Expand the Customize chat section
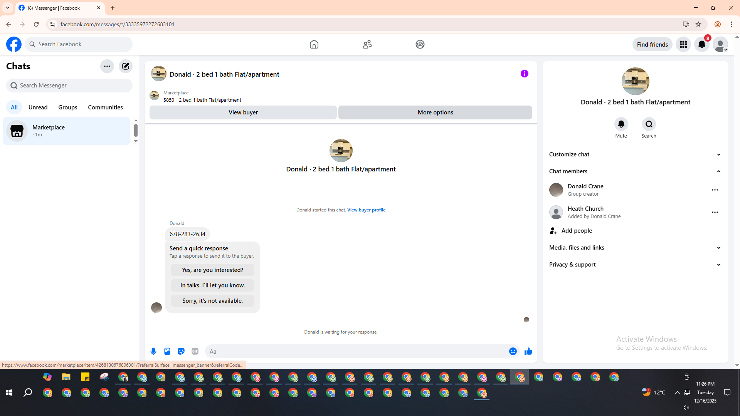This screenshot has width=740, height=416. click(636, 154)
